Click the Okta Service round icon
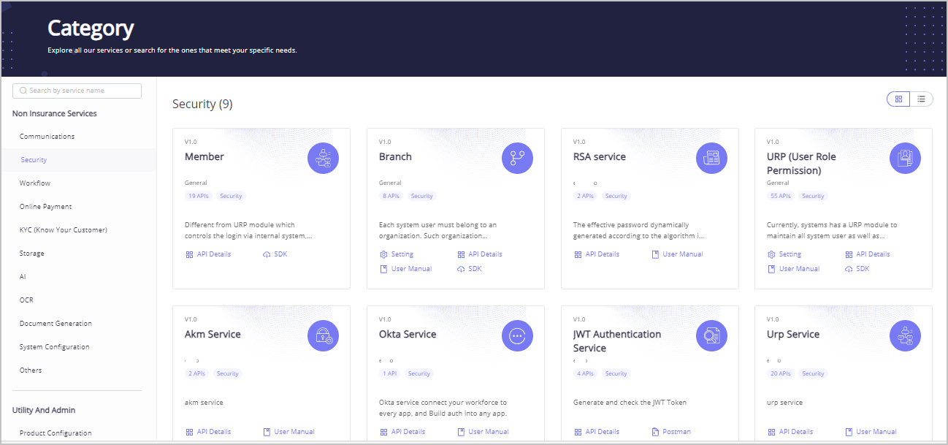 click(517, 335)
